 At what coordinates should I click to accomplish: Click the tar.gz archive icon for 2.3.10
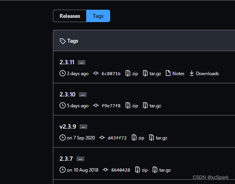145,105
